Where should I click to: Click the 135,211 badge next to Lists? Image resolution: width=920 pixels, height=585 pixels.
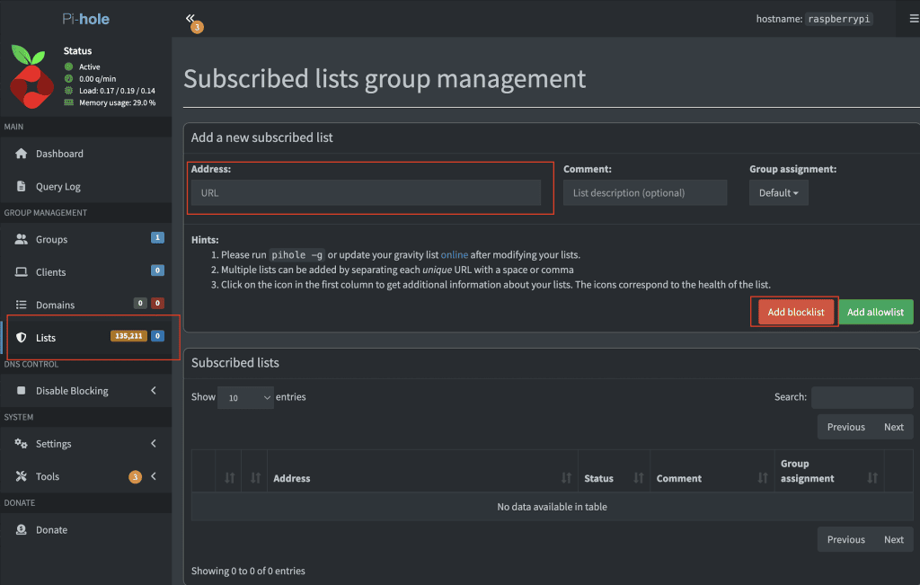coord(128,336)
